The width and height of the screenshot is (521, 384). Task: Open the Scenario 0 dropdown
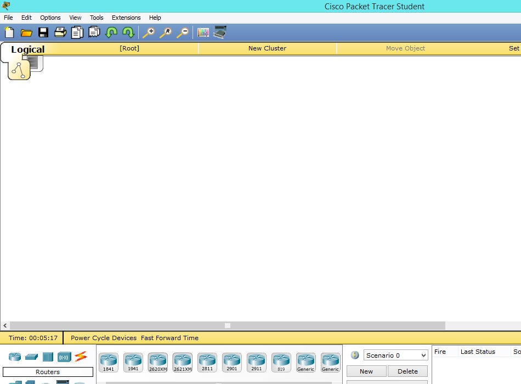point(395,355)
